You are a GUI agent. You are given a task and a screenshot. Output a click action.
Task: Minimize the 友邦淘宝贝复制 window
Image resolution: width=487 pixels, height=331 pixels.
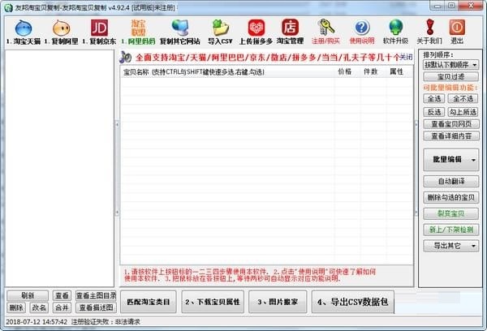coord(437,6)
